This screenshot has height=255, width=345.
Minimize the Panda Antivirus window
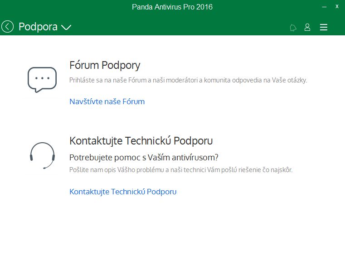click(324, 7)
